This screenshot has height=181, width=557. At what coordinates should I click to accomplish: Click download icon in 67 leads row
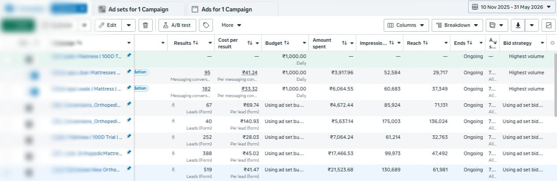pyautogui.click(x=173, y=105)
